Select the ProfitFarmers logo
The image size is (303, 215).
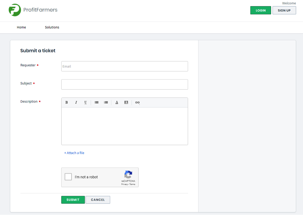pyautogui.click(x=33, y=10)
